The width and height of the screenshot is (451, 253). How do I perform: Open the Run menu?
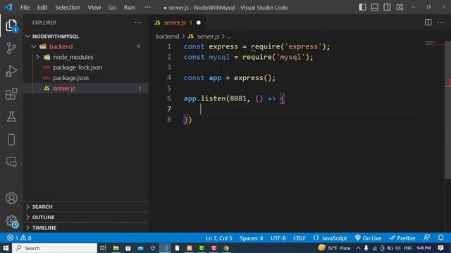(129, 8)
